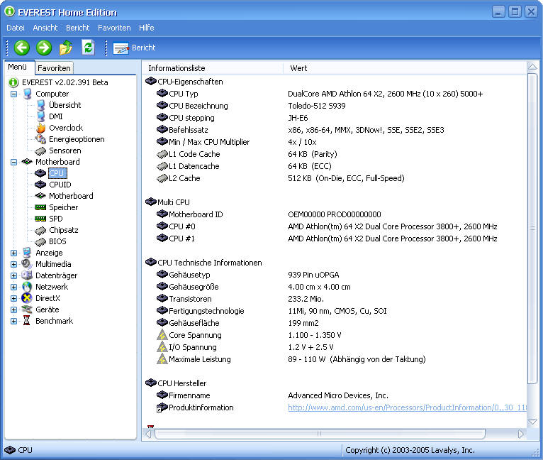Click the horizontal scrollbar thumb
The image size is (543, 460).
320,434
